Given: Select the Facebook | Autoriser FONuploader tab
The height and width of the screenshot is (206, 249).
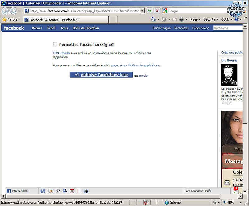Looking at the screenshot, I should point(66,20).
